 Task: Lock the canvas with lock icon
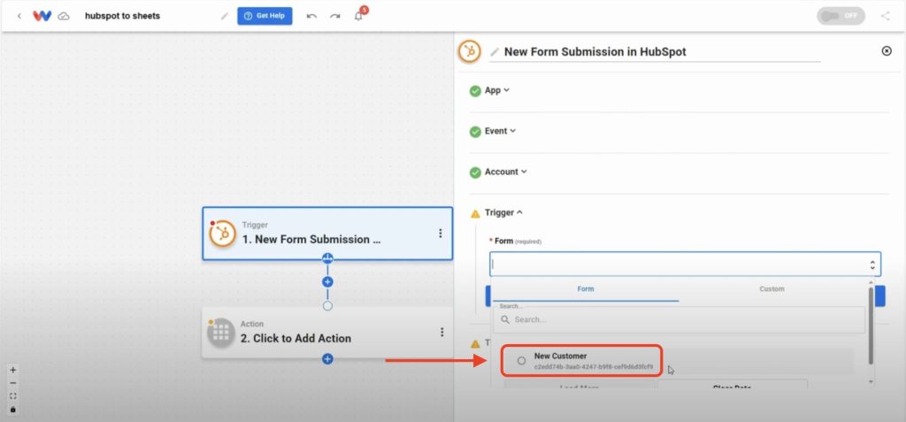pyautogui.click(x=12, y=410)
